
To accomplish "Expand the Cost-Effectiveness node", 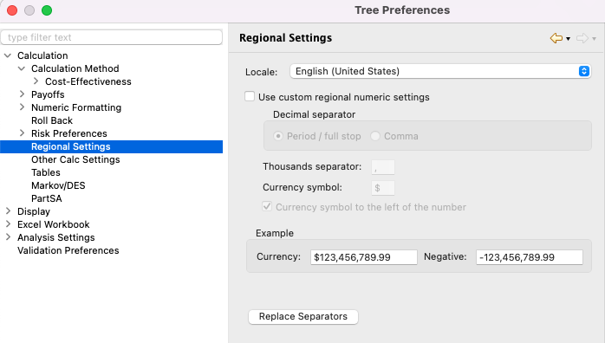I will click(36, 81).
